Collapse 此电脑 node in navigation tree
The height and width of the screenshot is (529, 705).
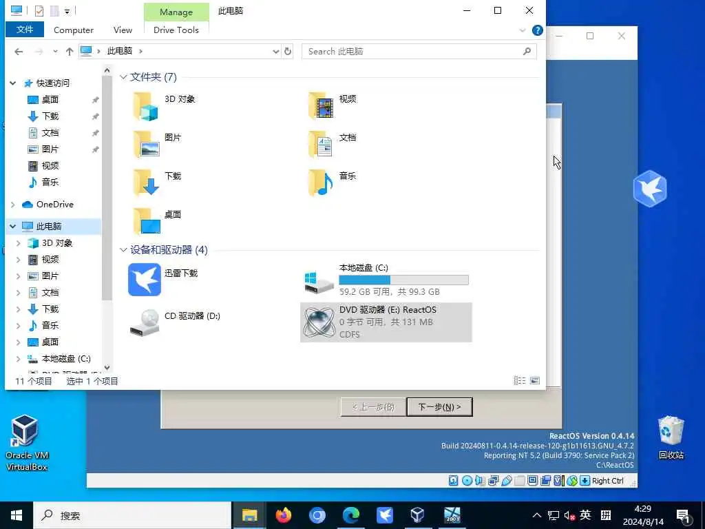point(12,226)
